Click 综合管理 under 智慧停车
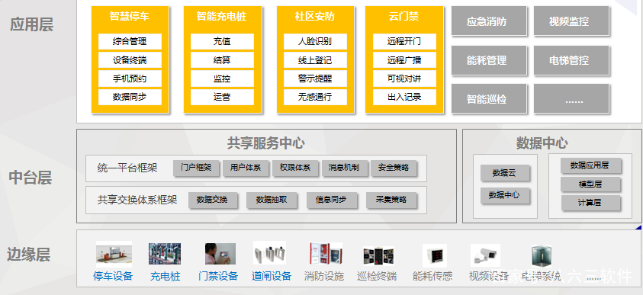The height and width of the screenshot is (295, 643). (130, 41)
